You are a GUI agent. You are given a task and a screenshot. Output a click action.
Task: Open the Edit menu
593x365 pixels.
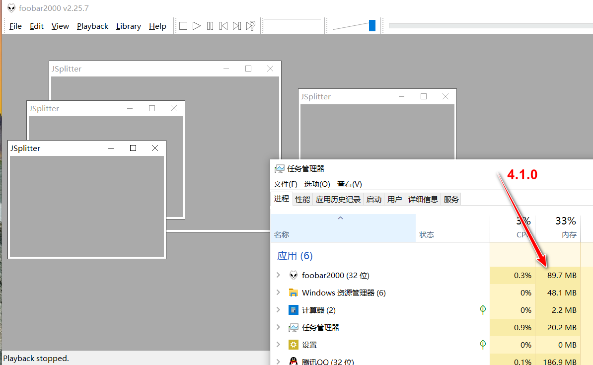(x=37, y=26)
